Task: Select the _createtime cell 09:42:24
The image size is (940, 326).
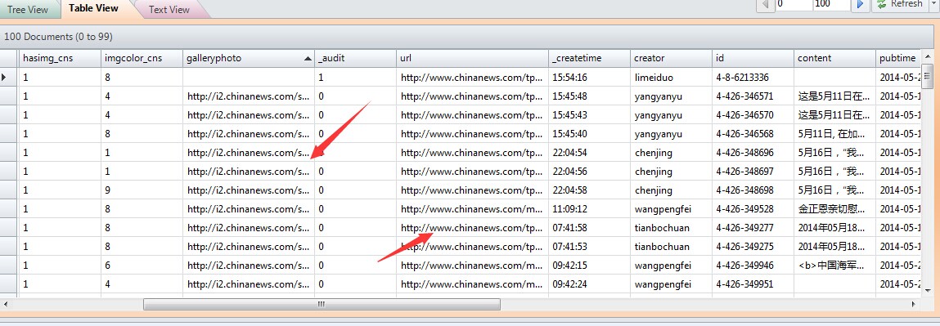Action: (589, 284)
